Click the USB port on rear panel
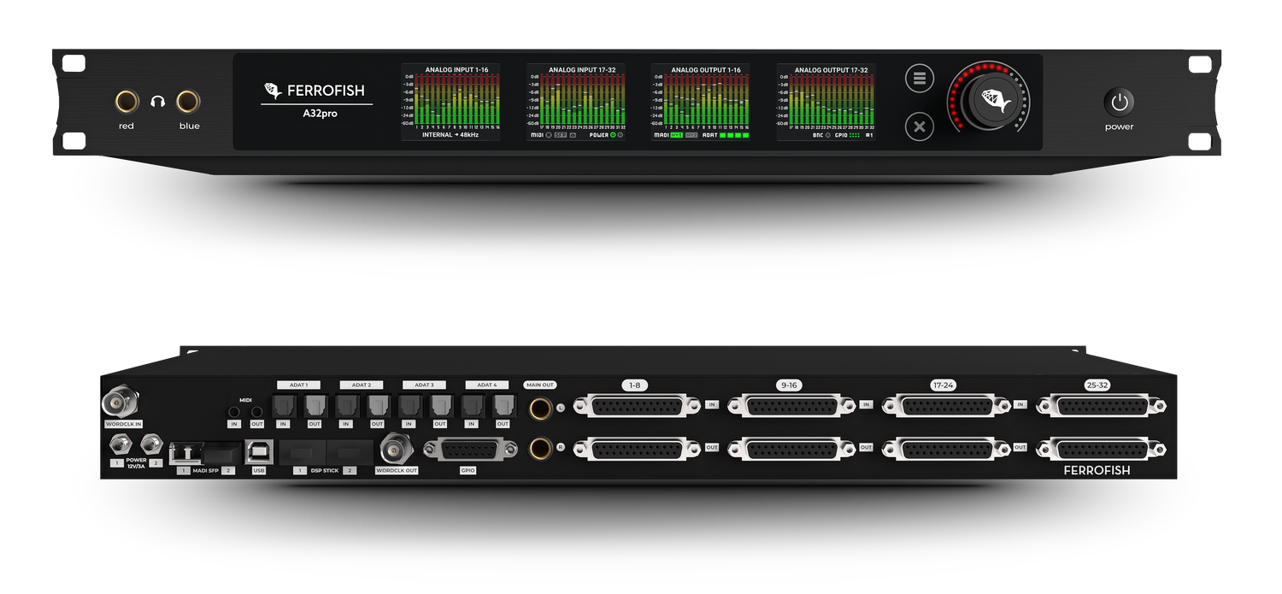 pos(258,450)
